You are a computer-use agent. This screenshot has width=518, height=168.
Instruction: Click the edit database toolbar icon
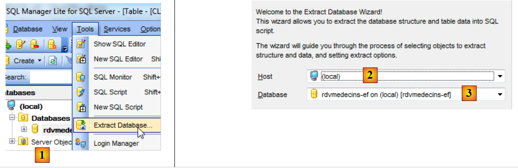click(x=21, y=45)
